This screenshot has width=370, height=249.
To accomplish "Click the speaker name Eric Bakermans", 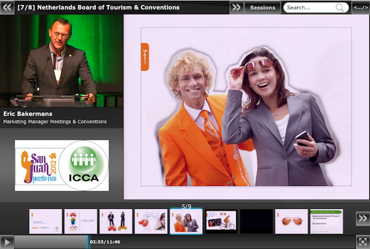I will (x=28, y=114).
